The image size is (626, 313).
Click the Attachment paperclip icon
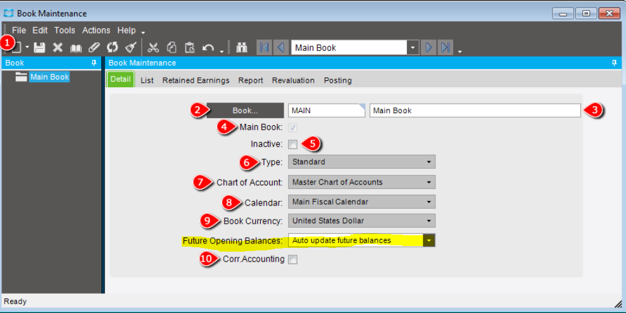94,48
